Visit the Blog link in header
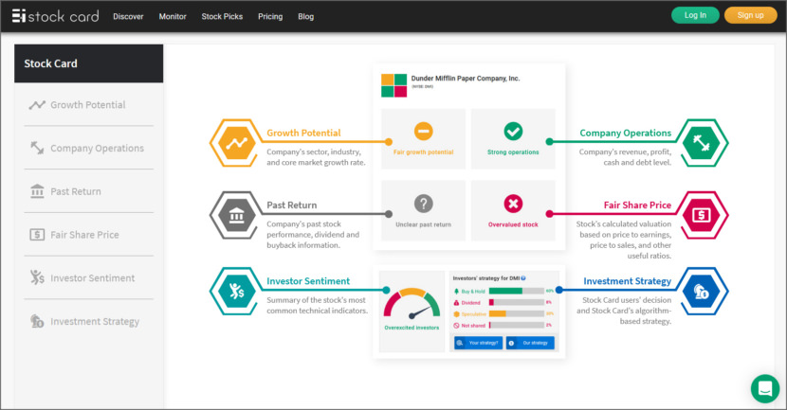787x410 pixels. tap(305, 16)
